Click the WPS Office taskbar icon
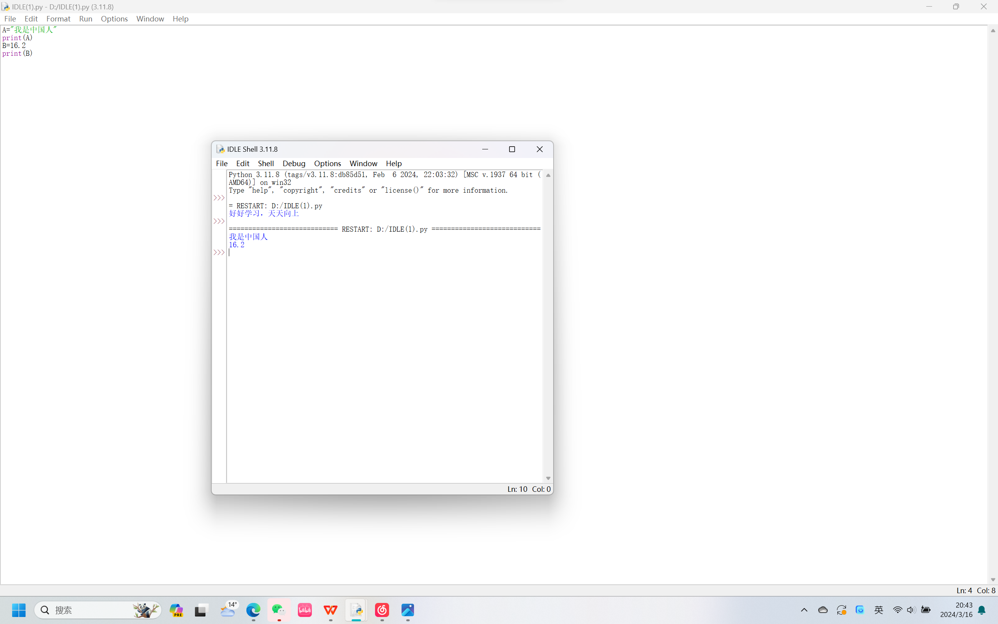The width and height of the screenshot is (998, 624). pyautogui.click(x=330, y=610)
